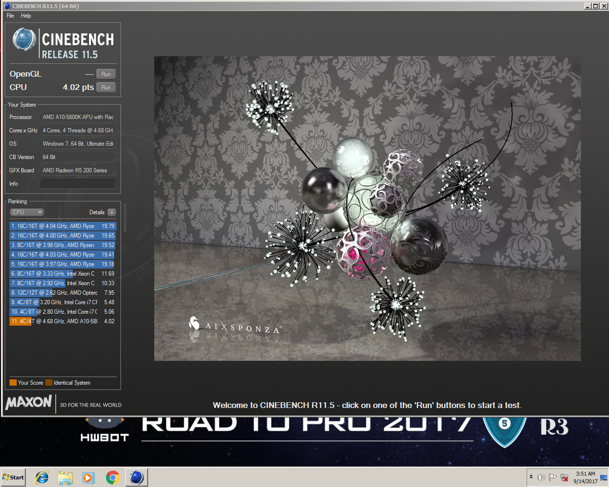Select ranking row 9 Intel Core i7 5.48
609x487 pixels.
(x=62, y=302)
